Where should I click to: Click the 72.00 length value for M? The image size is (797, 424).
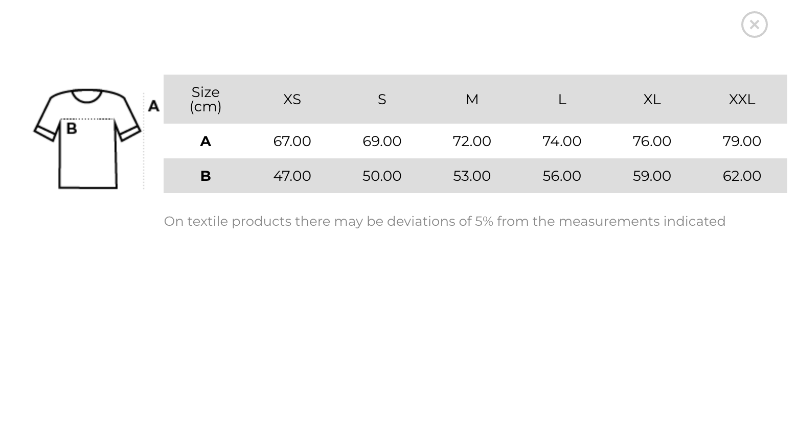[472, 141]
